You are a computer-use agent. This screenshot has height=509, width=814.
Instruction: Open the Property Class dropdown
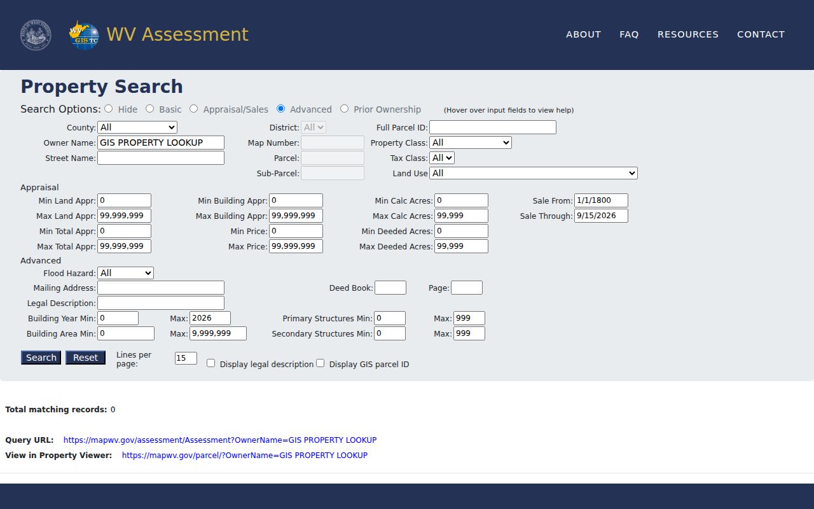point(471,143)
